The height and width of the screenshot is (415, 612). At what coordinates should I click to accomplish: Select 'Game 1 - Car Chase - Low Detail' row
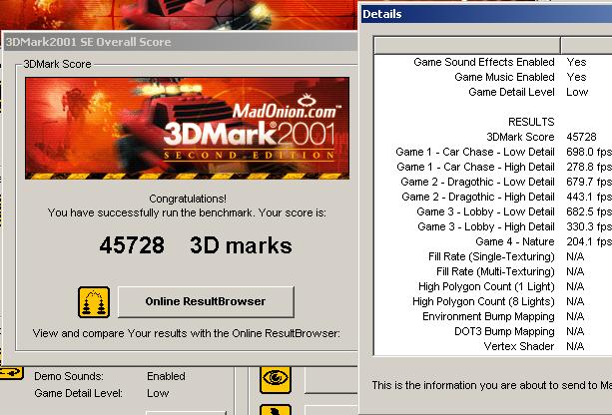click(x=493, y=152)
